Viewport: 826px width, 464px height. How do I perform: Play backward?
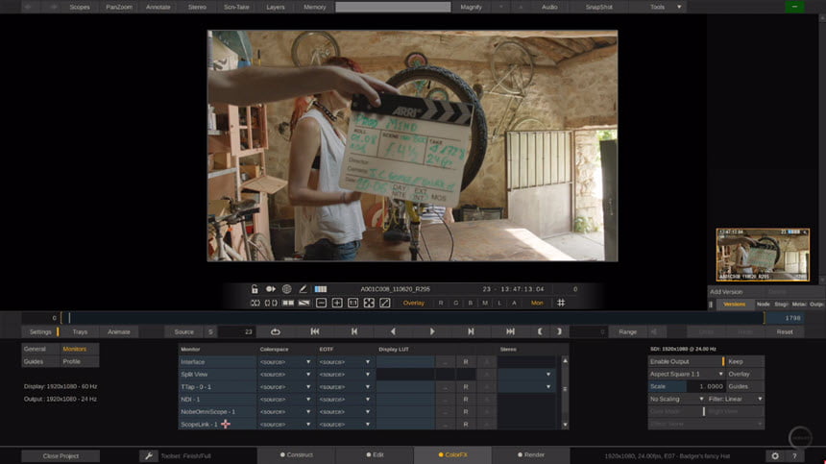pos(393,331)
